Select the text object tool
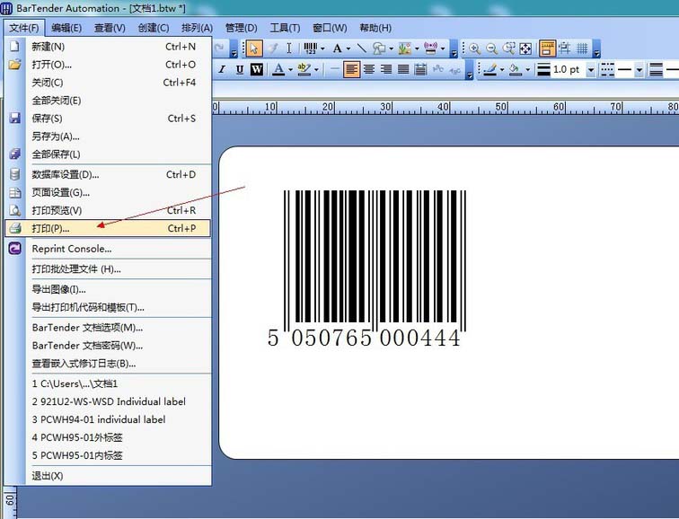Screen dimensions: 679x519 (338, 48)
